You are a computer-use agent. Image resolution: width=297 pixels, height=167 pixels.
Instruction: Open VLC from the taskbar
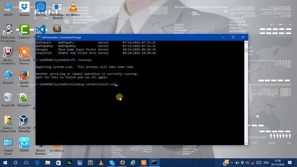[x=101, y=163]
